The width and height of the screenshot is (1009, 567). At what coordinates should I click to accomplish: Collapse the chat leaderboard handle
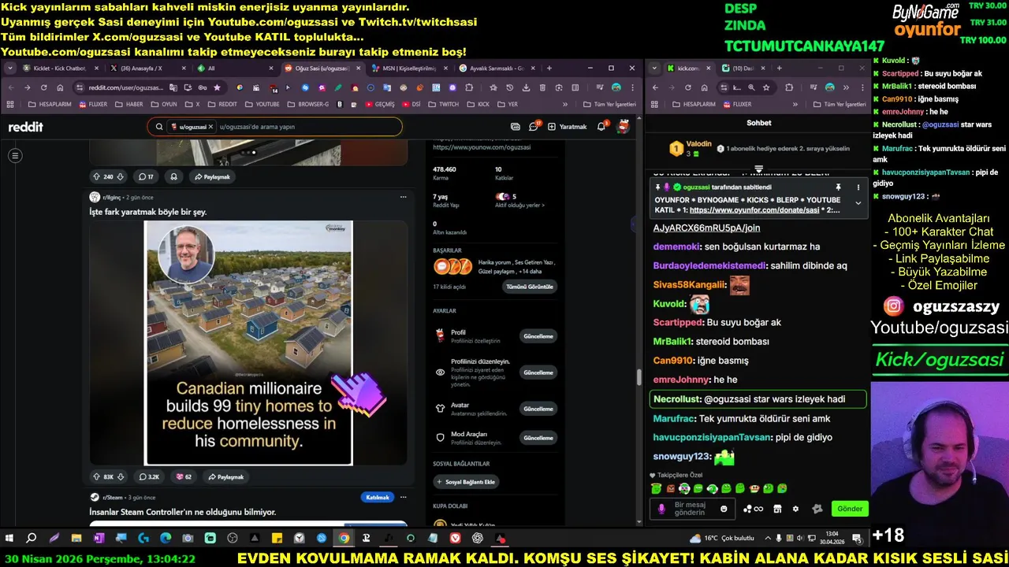point(758,169)
